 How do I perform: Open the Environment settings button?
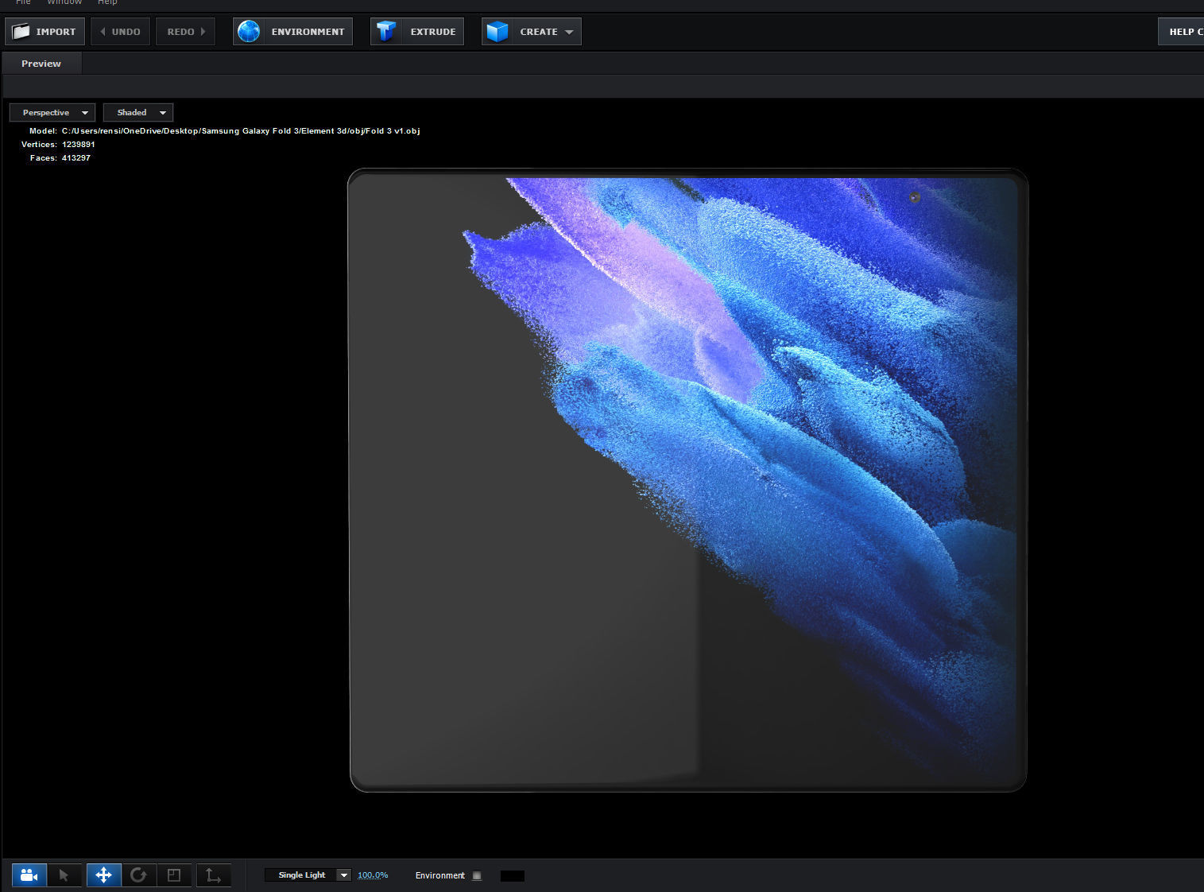[x=292, y=32]
